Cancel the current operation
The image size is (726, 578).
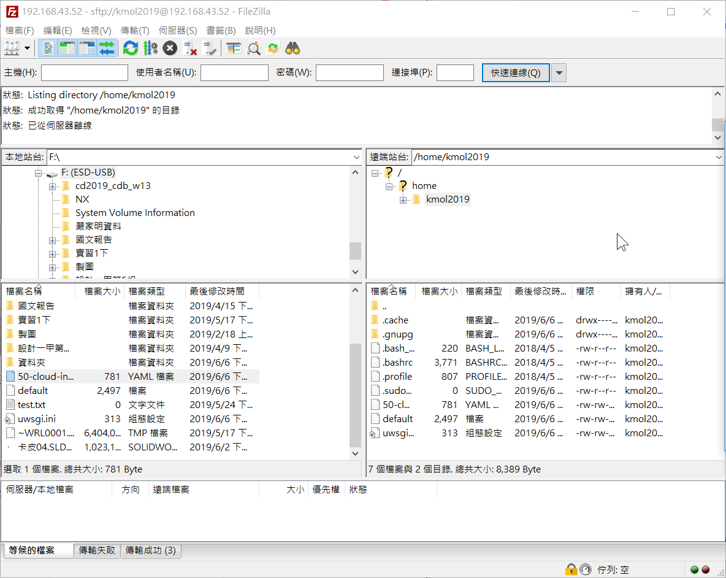point(170,48)
